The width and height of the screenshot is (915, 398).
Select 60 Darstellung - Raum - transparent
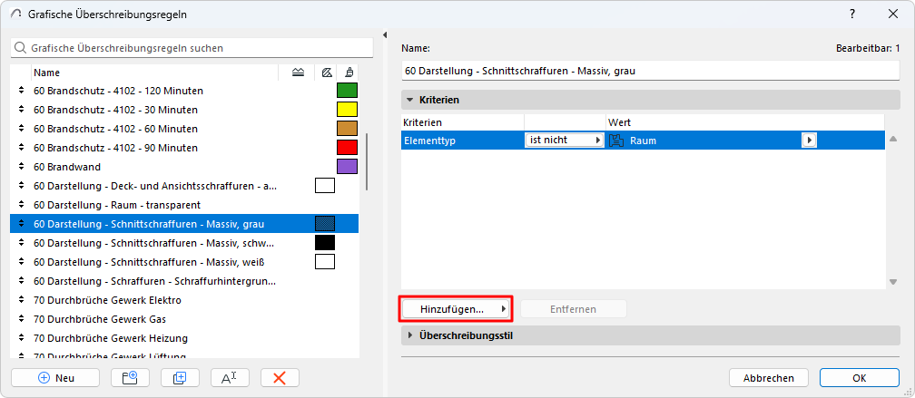point(117,205)
